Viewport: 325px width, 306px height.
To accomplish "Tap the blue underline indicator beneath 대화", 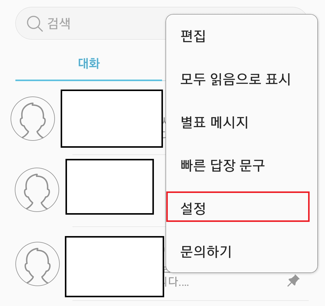I will pyautogui.click(x=89, y=80).
